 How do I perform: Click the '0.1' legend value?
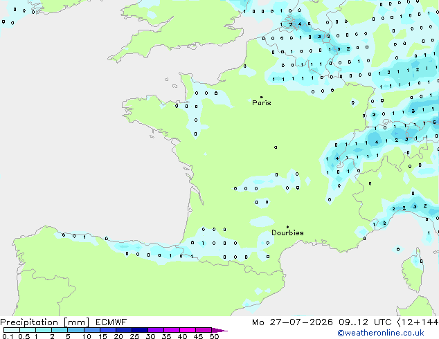coord(8,336)
